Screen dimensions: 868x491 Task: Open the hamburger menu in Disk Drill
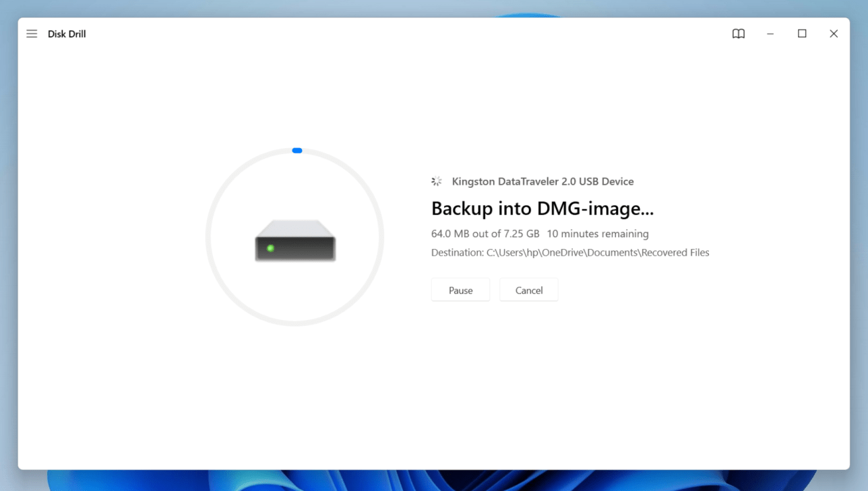pyautogui.click(x=32, y=34)
